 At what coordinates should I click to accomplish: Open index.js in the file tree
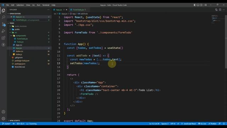coord(19,54)
